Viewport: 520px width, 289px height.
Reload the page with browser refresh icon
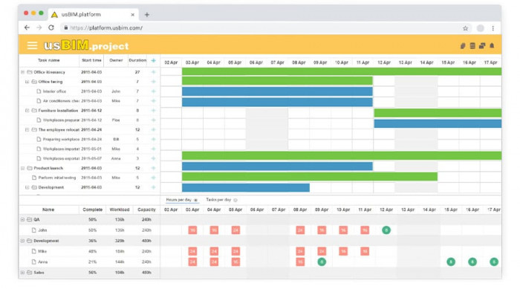[x=51, y=28]
